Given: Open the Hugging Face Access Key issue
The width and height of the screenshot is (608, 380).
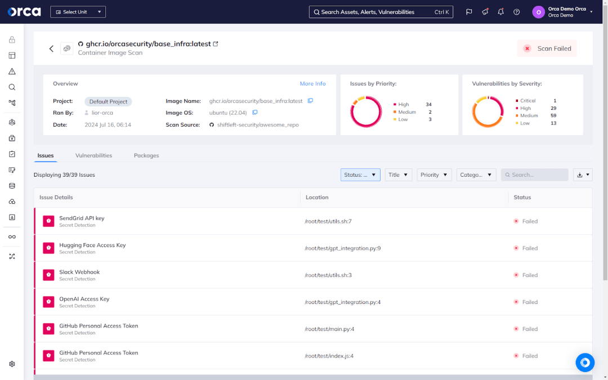Looking at the screenshot, I should coord(313,248).
